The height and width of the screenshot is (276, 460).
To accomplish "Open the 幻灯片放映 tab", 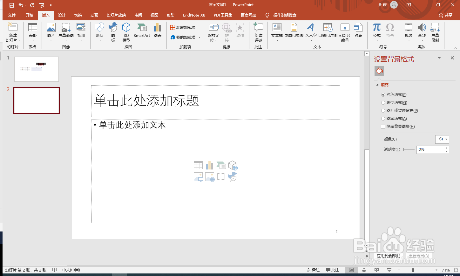I will pos(116,15).
